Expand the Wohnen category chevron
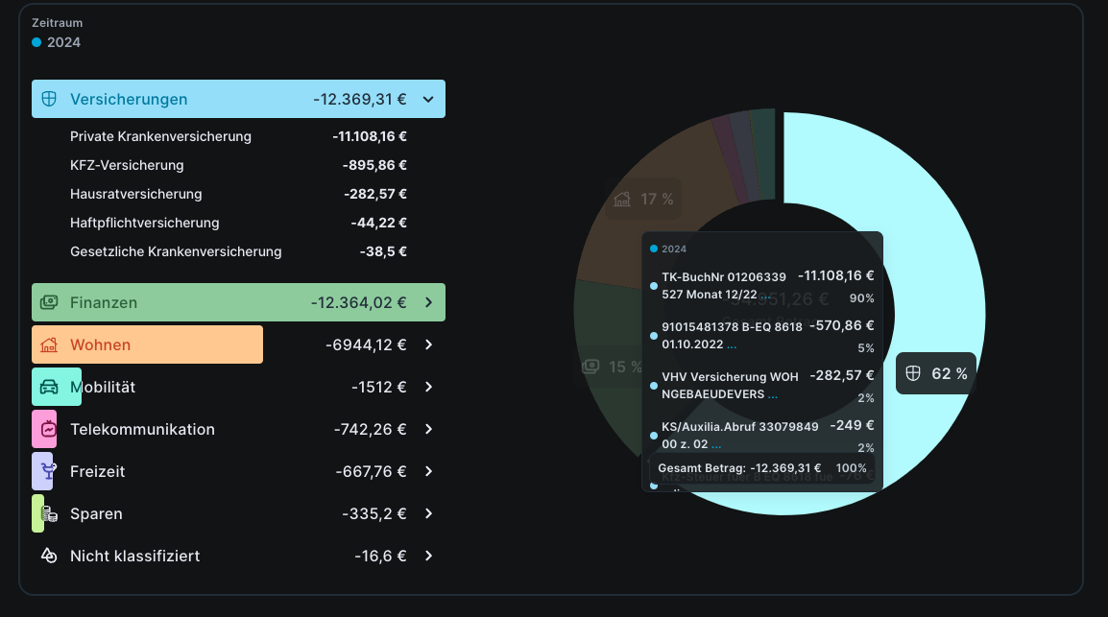This screenshot has height=617, width=1108. [x=428, y=344]
